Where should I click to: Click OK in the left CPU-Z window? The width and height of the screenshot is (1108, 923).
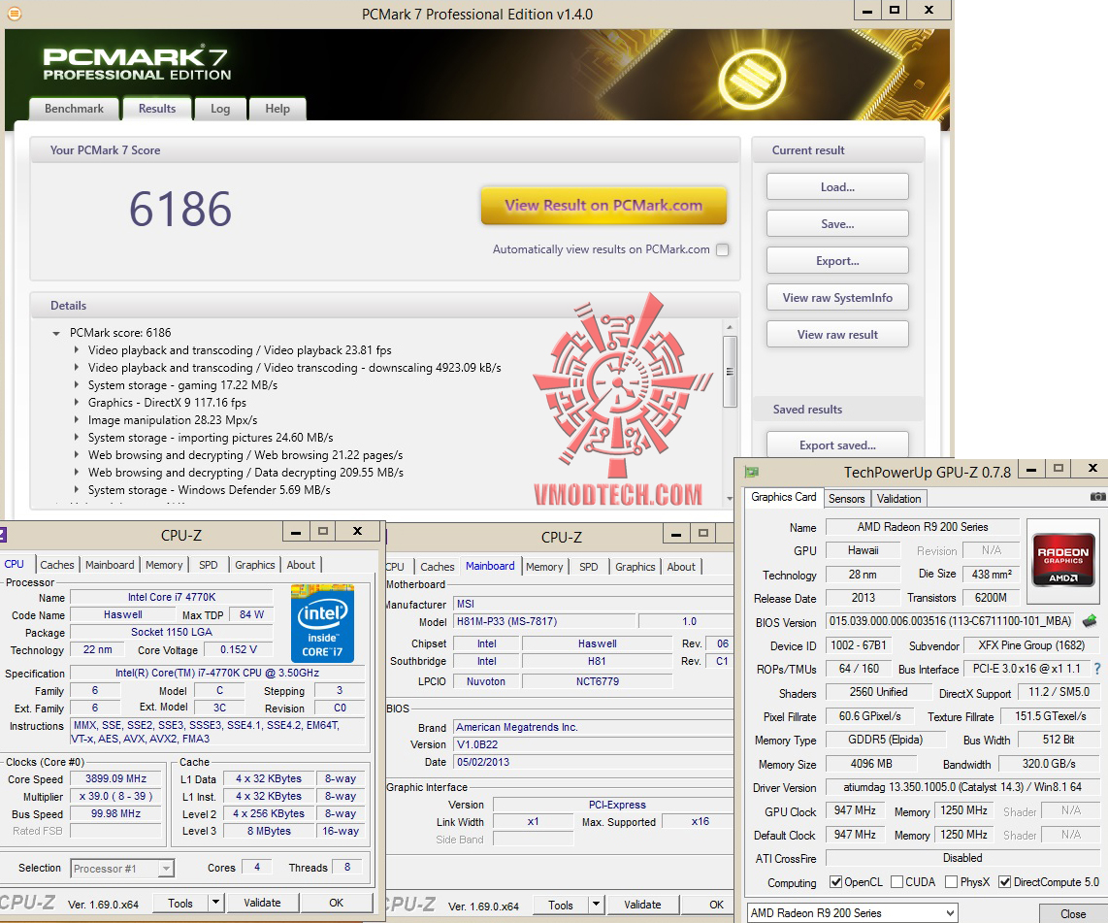(337, 903)
